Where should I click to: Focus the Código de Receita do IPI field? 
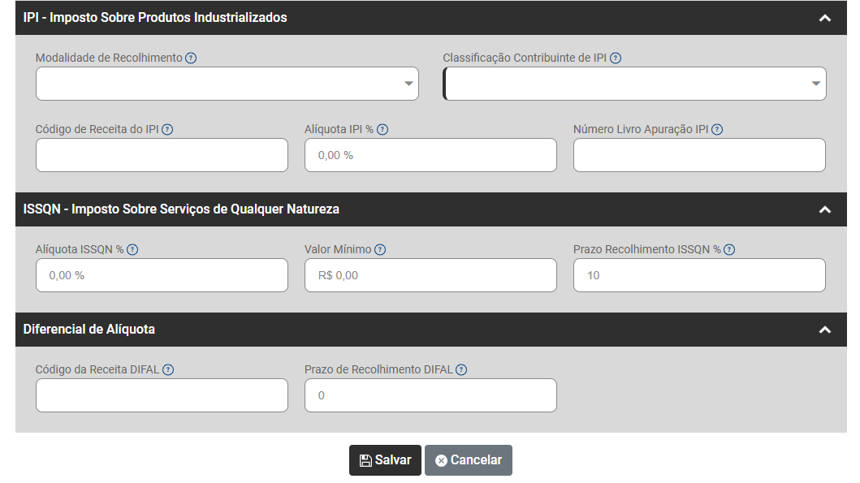[x=162, y=155]
